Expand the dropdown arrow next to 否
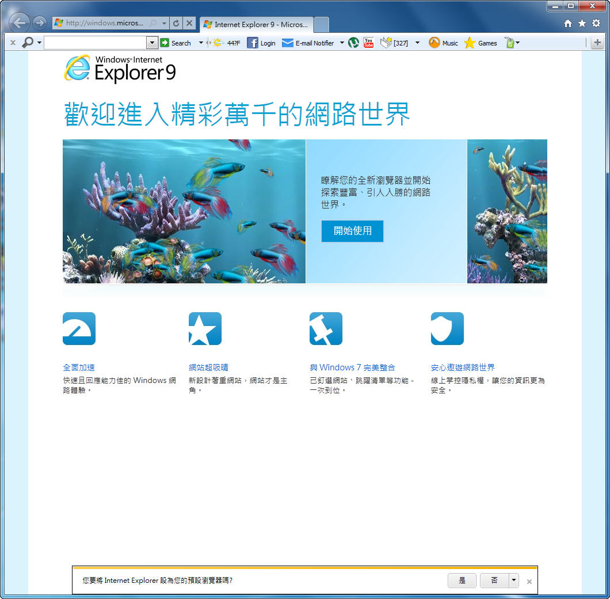This screenshot has height=599, width=610. click(x=514, y=581)
